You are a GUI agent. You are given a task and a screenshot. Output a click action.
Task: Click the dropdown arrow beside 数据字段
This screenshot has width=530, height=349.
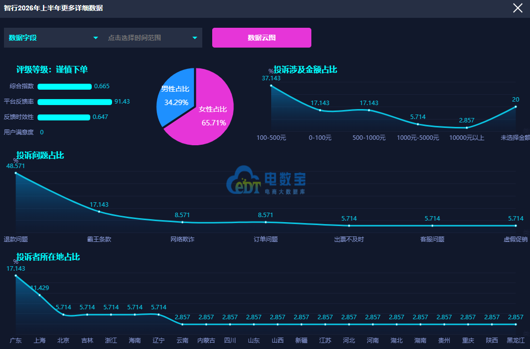(x=96, y=38)
